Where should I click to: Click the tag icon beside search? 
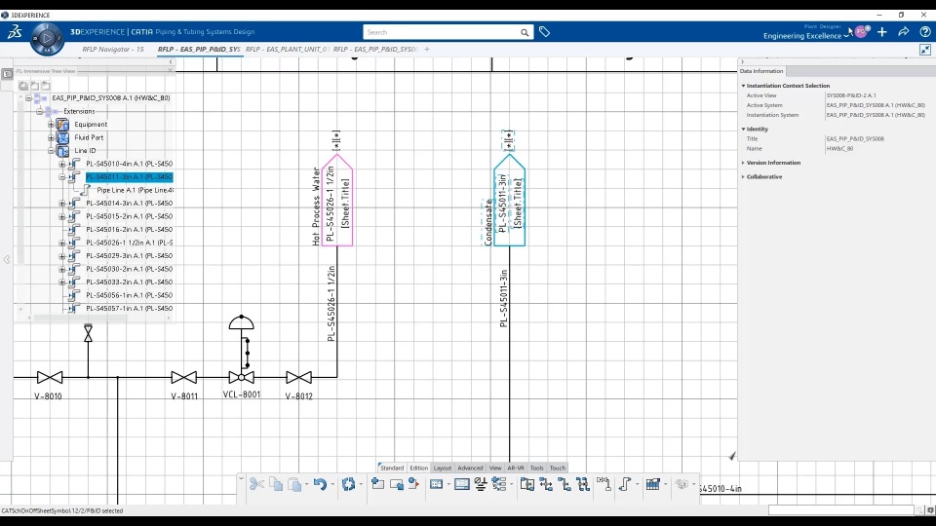pyautogui.click(x=544, y=31)
